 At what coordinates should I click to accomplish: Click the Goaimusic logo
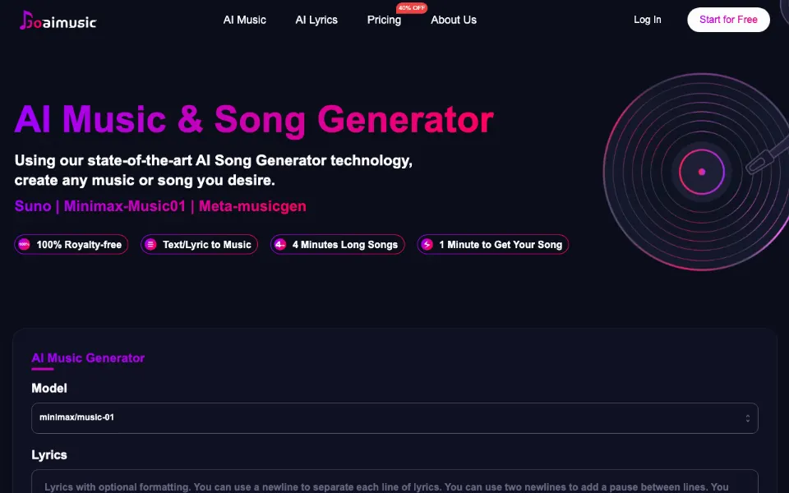58,21
